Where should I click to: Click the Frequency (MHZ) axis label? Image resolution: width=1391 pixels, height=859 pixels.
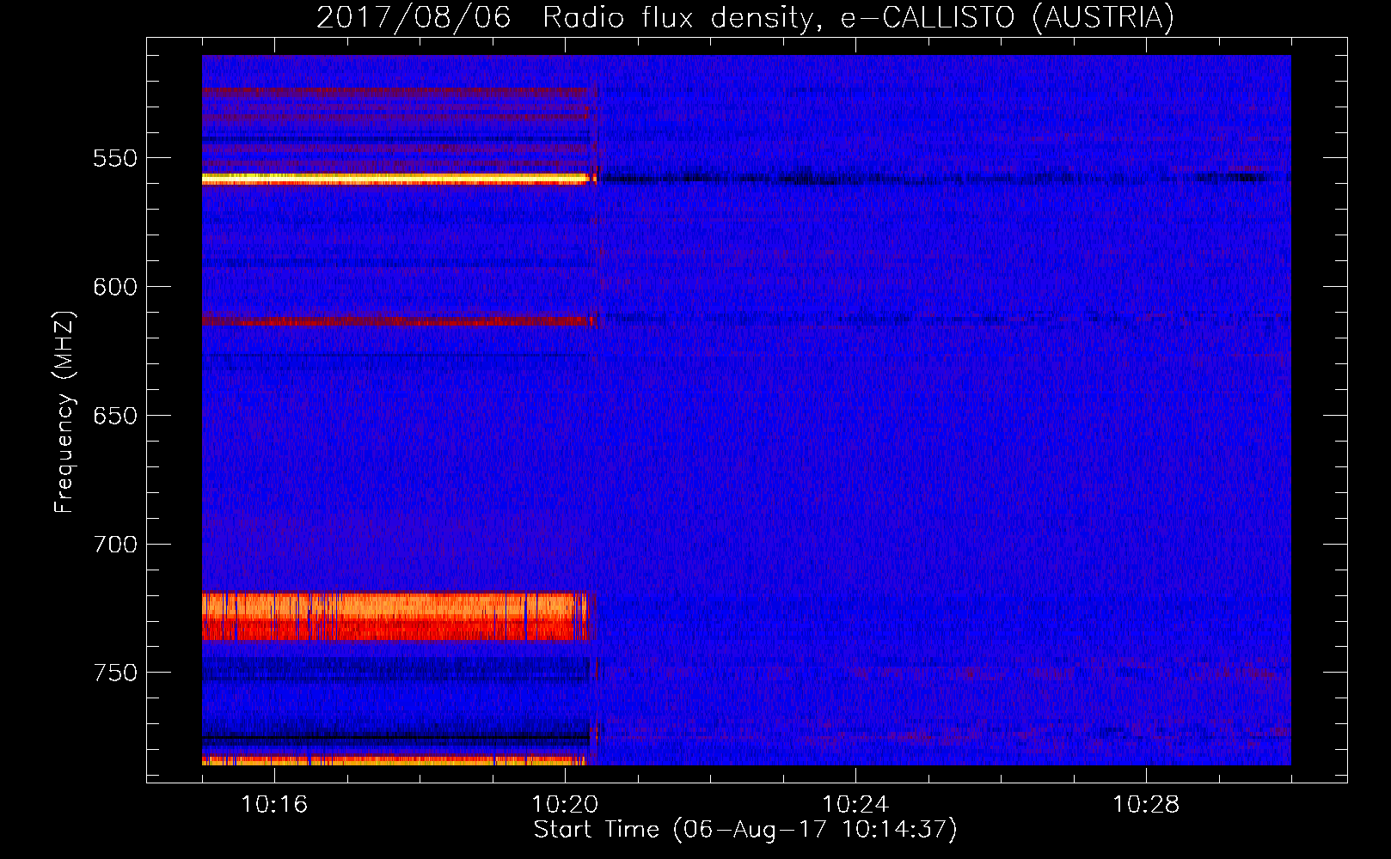tap(64, 411)
